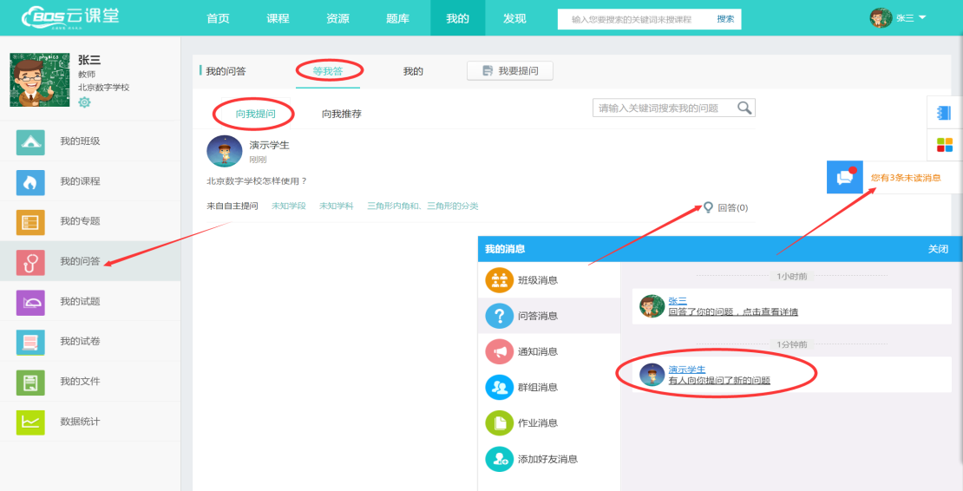Open 我的班级 sidebar label
963x491 pixels.
click(80, 141)
